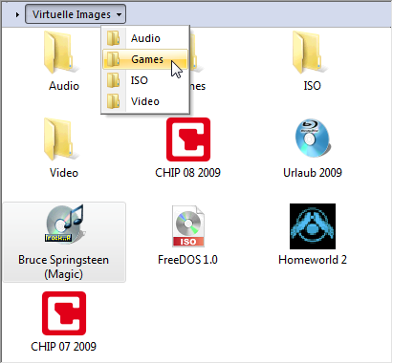Select the Bruce Springsteen audio CD icon
Screen dimensions: 393x364
tap(64, 225)
